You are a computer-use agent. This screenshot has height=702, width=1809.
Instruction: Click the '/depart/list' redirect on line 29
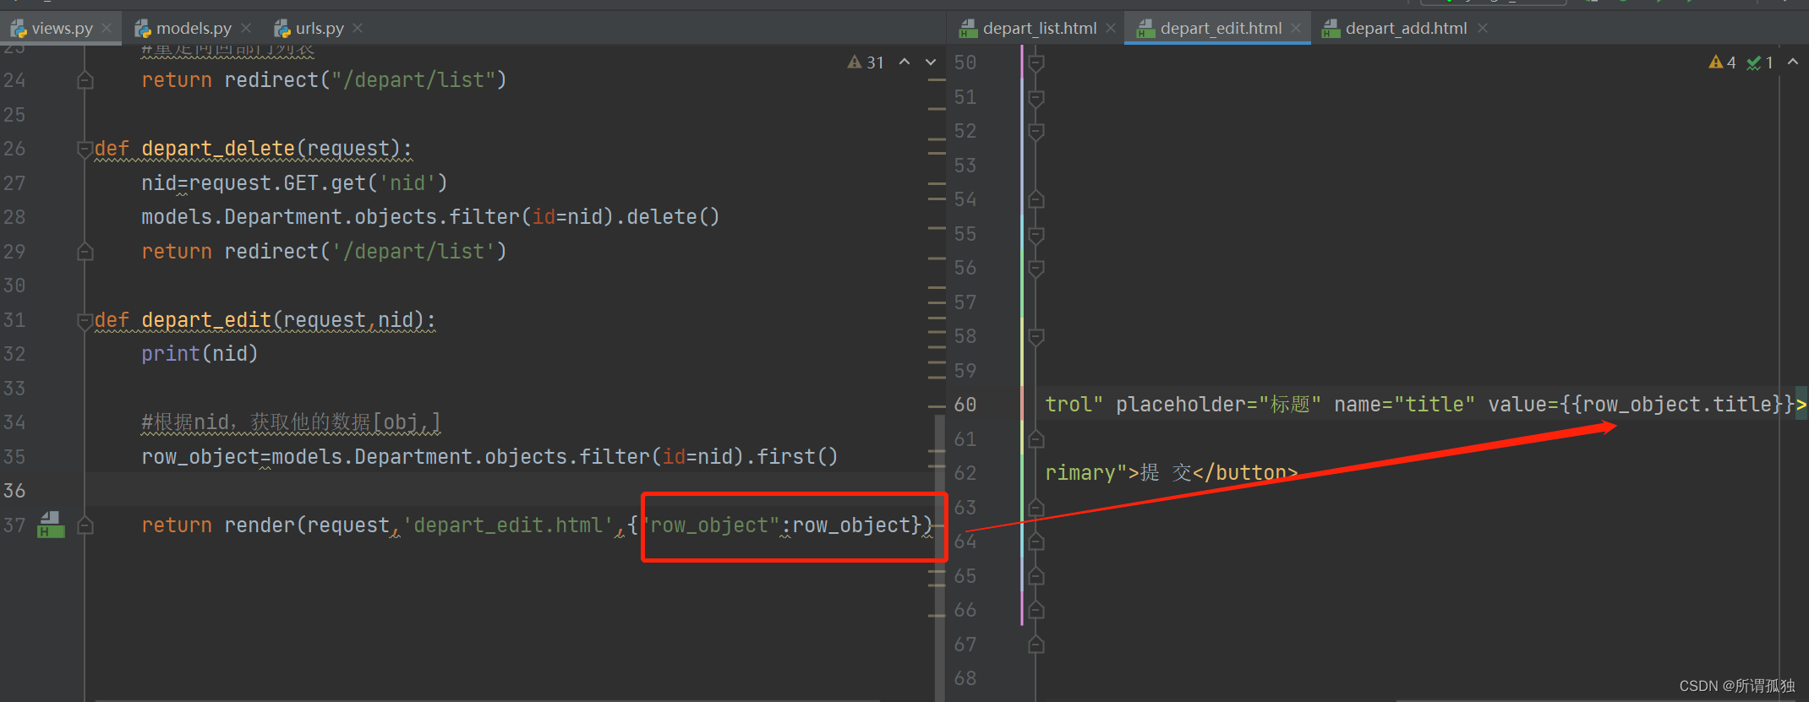(413, 252)
